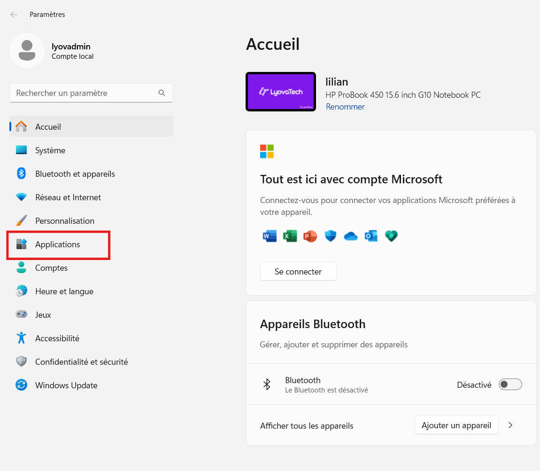
Task: Click the Renommer link
Action: tap(345, 107)
